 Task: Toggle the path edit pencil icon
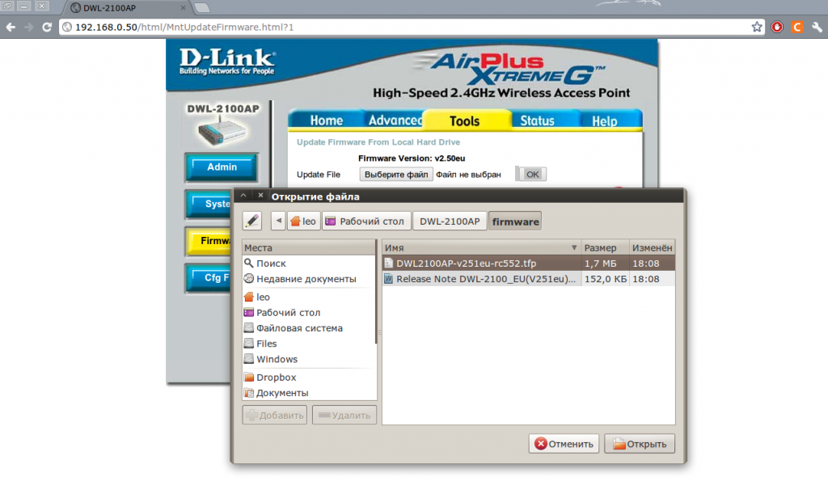(252, 221)
